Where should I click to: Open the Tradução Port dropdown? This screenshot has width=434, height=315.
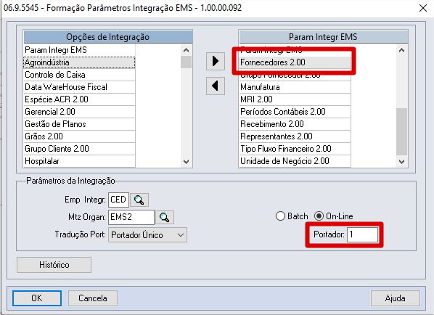coord(147,235)
